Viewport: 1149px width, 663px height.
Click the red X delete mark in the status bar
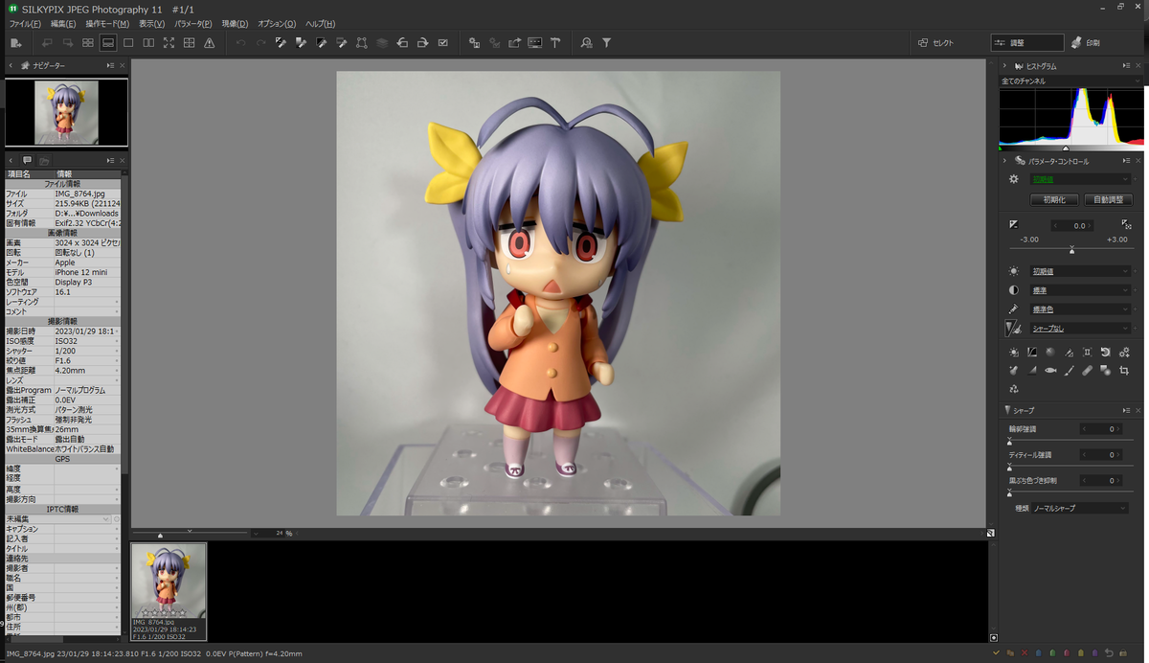(x=1024, y=653)
